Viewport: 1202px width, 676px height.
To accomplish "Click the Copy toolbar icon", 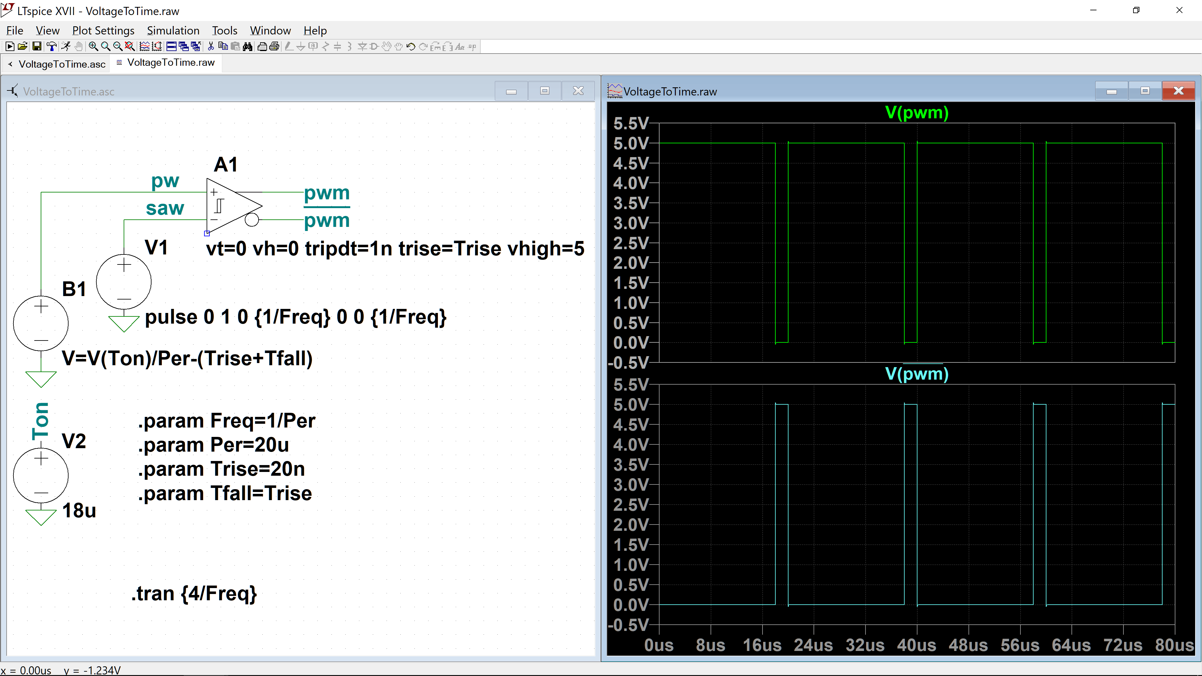I will pyautogui.click(x=223, y=46).
